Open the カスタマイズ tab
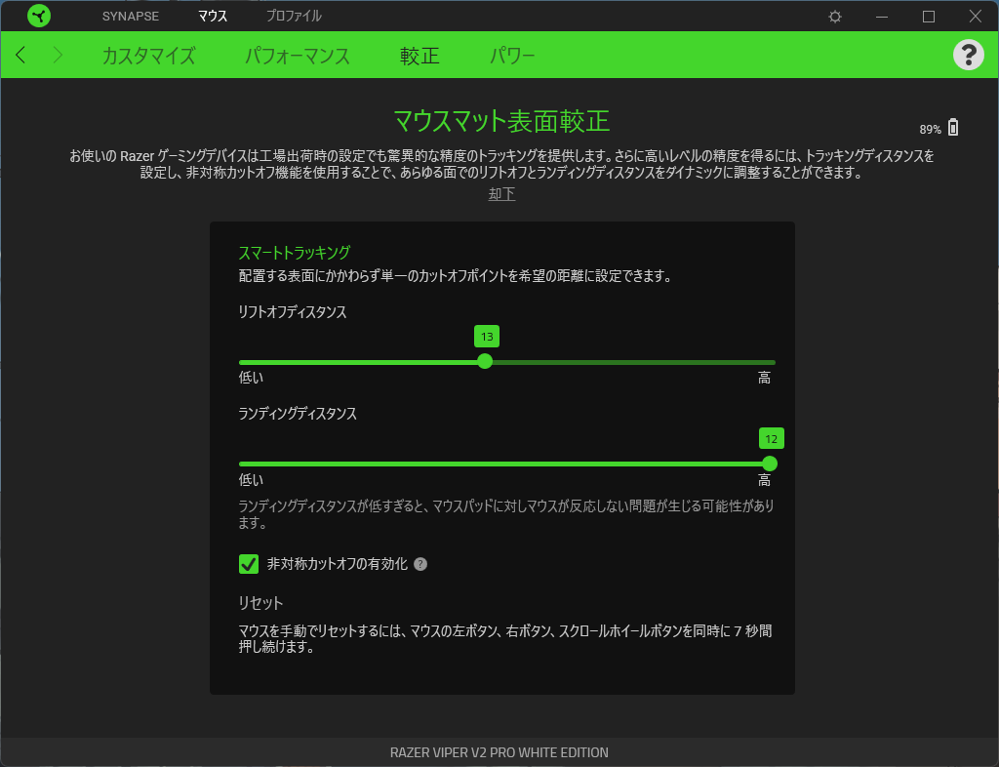Viewport: 999px width, 767px height. [x=148, y=56]
